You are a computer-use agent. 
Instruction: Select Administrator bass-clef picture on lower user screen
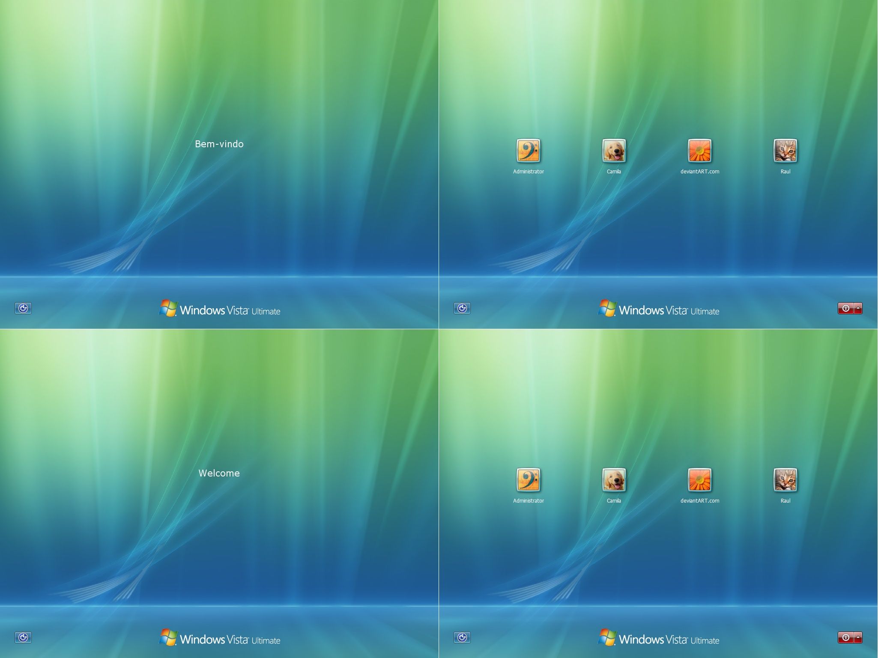point(529,480)
